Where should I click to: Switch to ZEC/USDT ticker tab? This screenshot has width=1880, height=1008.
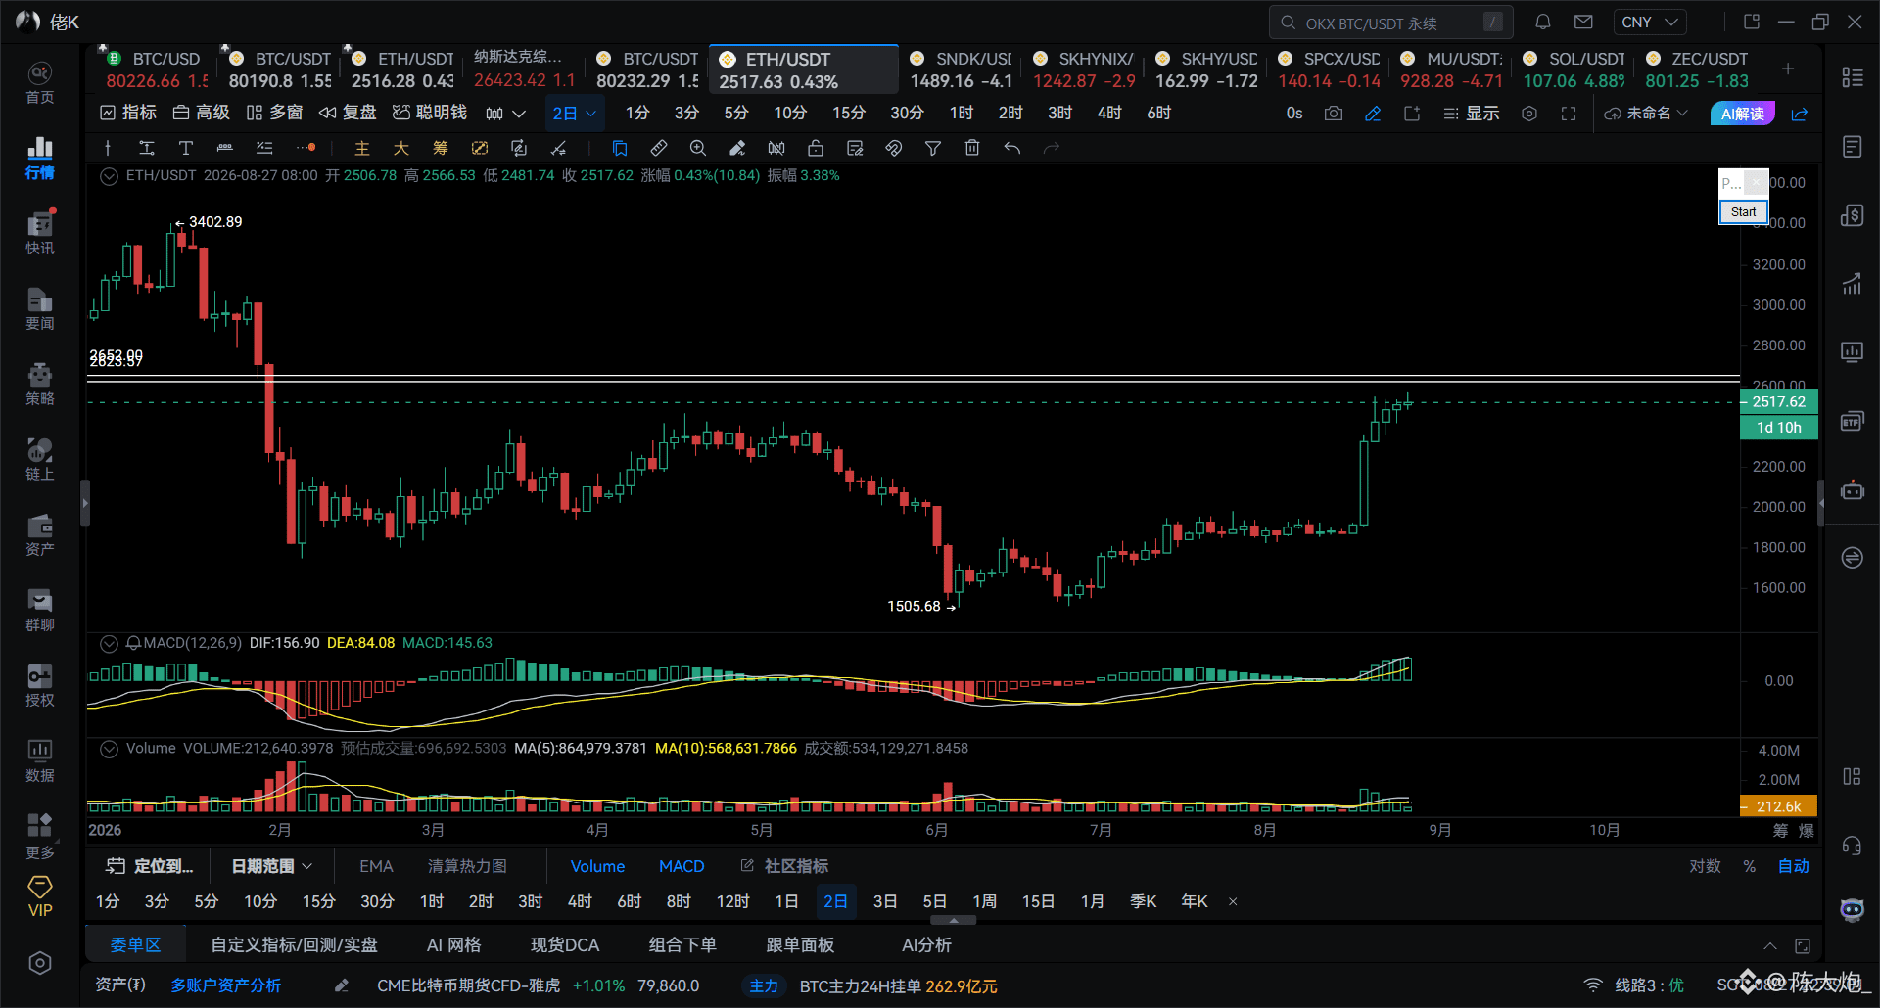1698,69
